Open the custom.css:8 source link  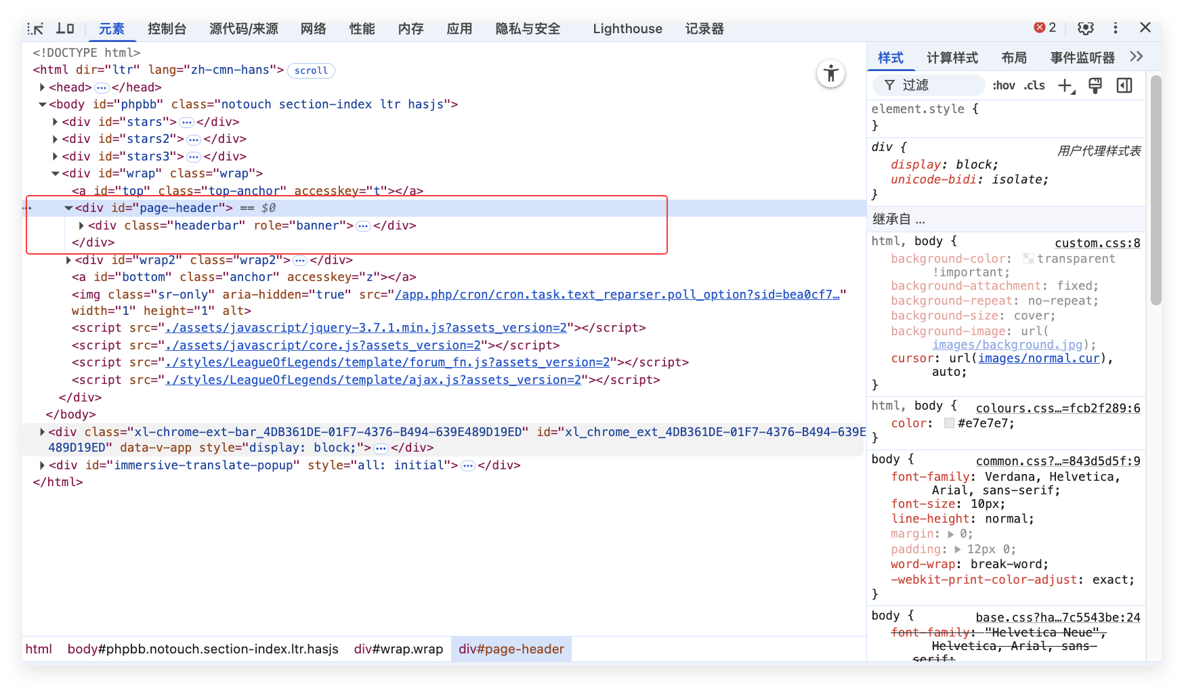(1097, 243)
